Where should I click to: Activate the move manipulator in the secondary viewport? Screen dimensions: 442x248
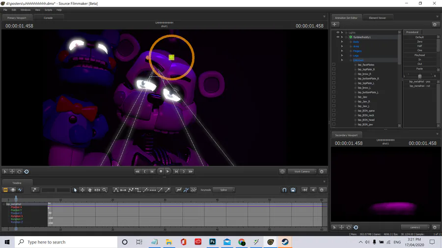341,227
